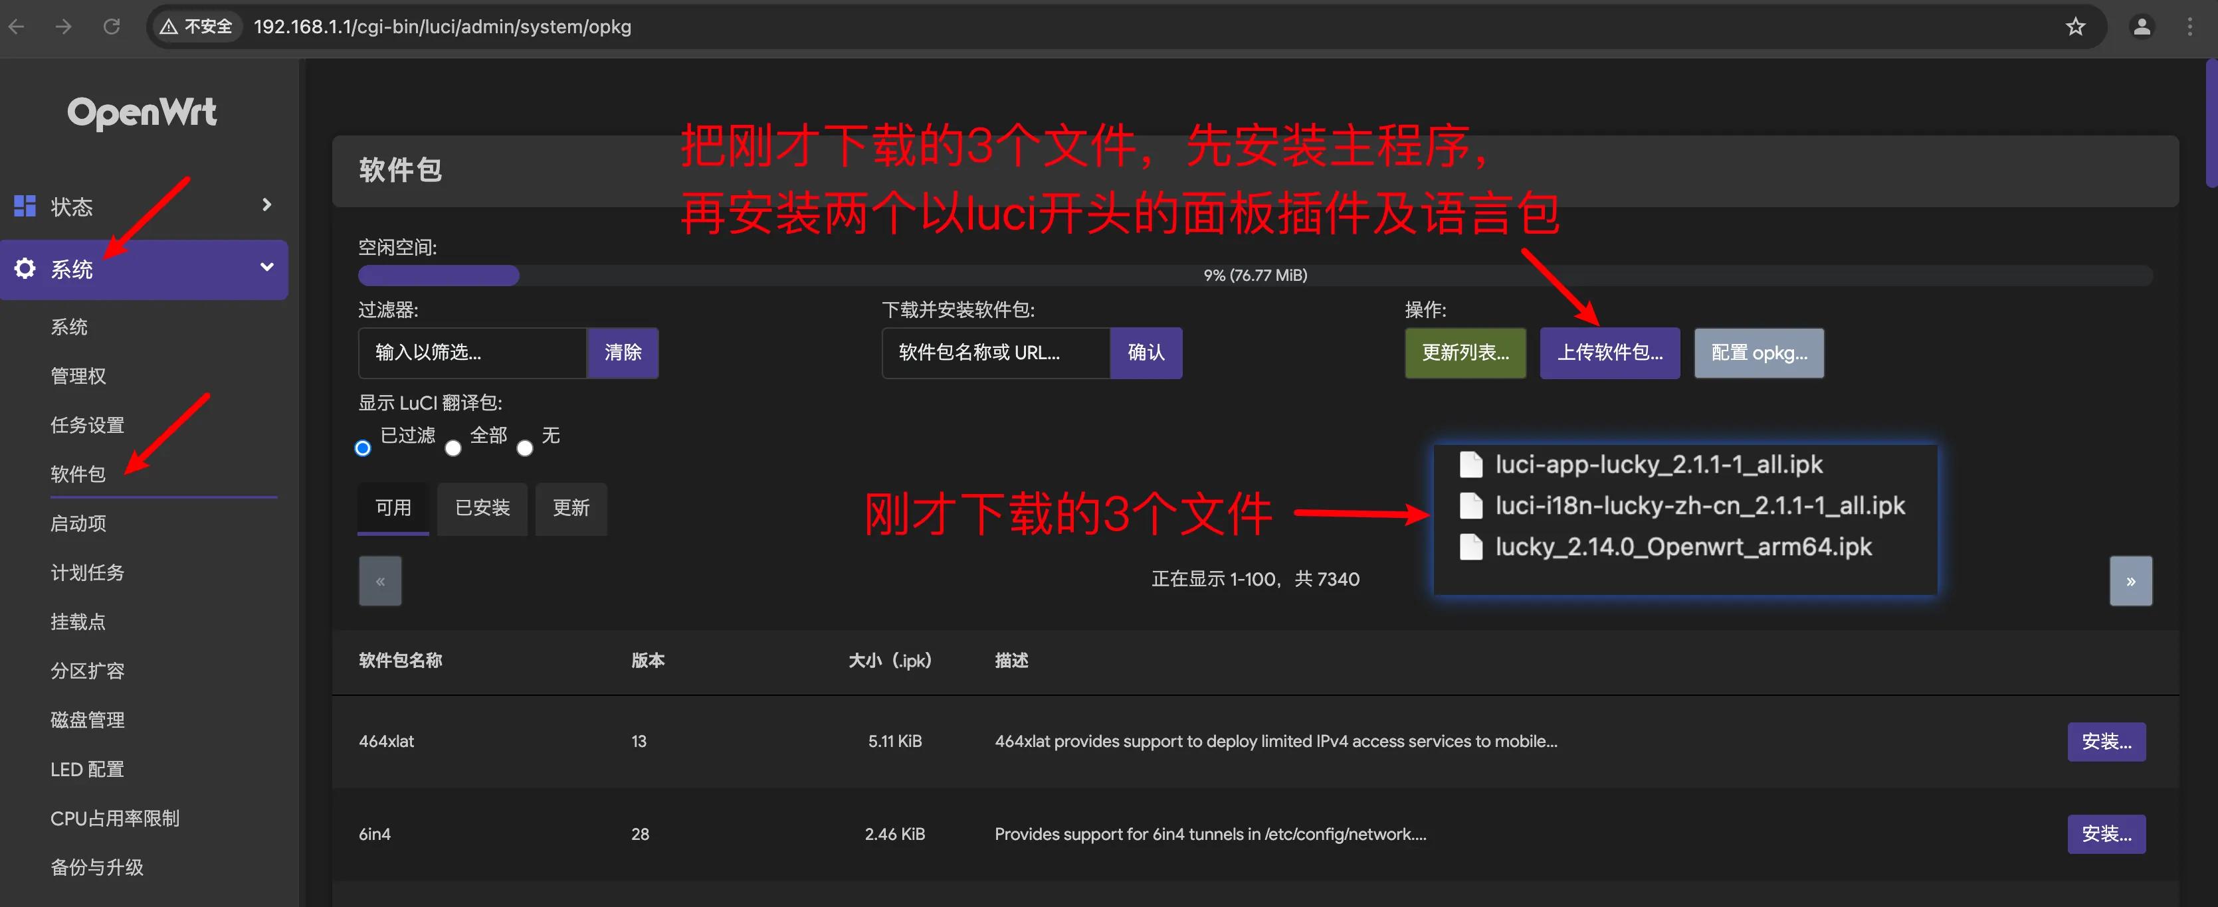Image resolution: width=2218 pixels, height=907 pixels.
Task: Open 启动项 in the sidebar
Action: tap(78, 523)
